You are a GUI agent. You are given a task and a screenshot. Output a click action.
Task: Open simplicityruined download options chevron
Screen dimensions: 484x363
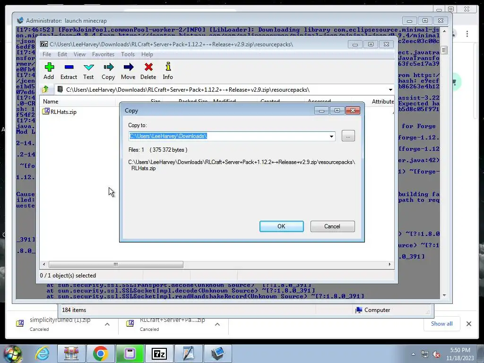pos(107,324)
